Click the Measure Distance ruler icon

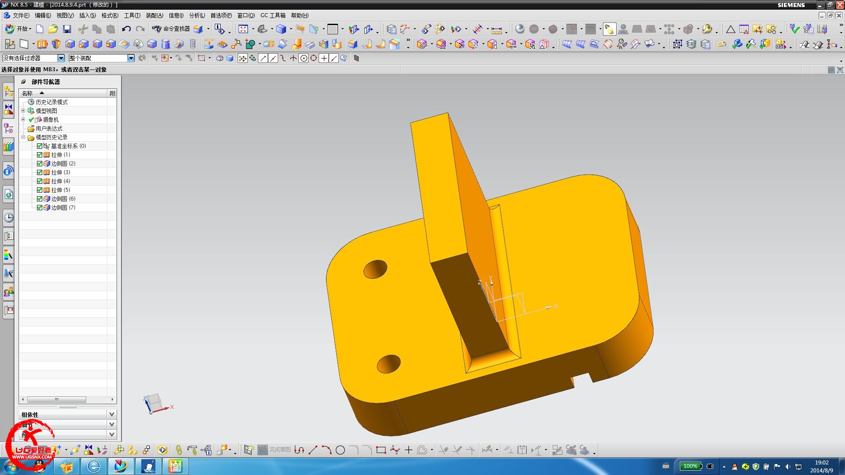[496, 29]
